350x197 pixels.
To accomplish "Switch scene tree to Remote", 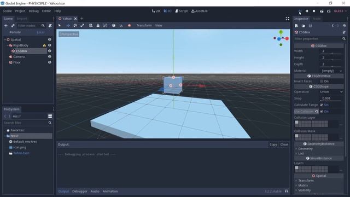I will tap(15, 32).
